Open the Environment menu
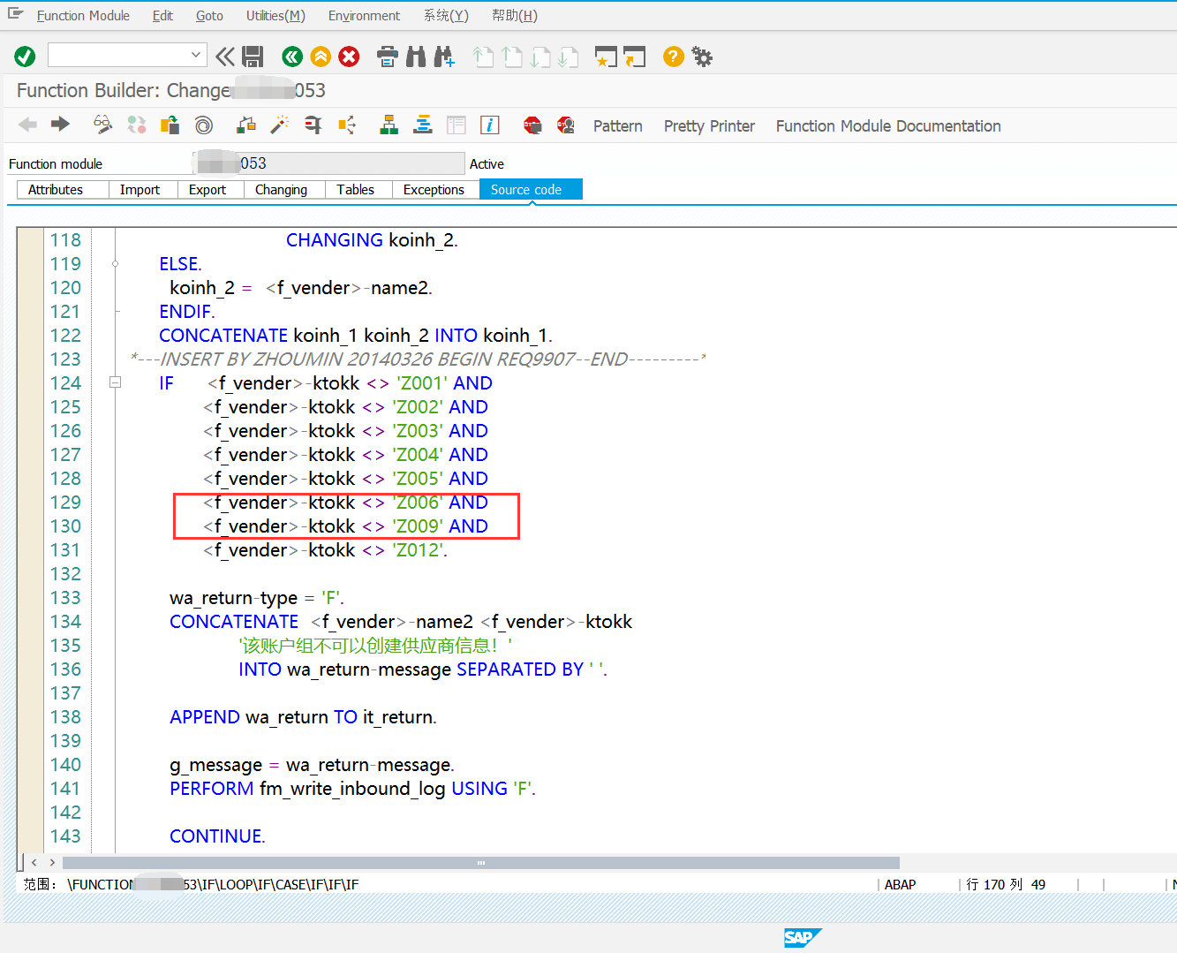 coord(364,16)
